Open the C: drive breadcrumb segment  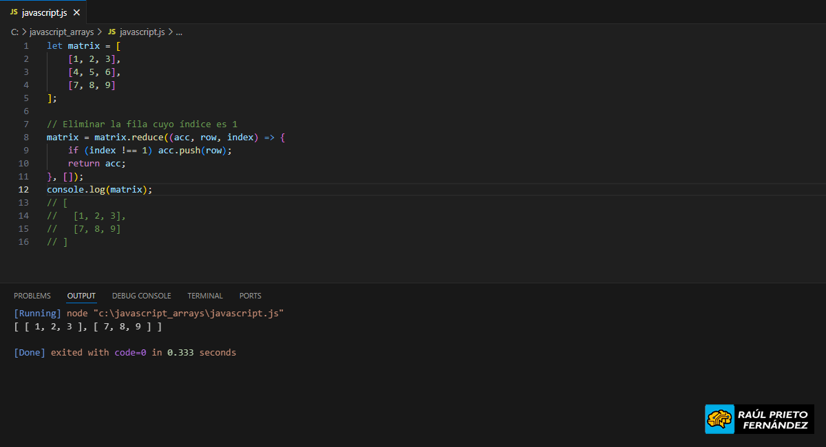[15, 32]
